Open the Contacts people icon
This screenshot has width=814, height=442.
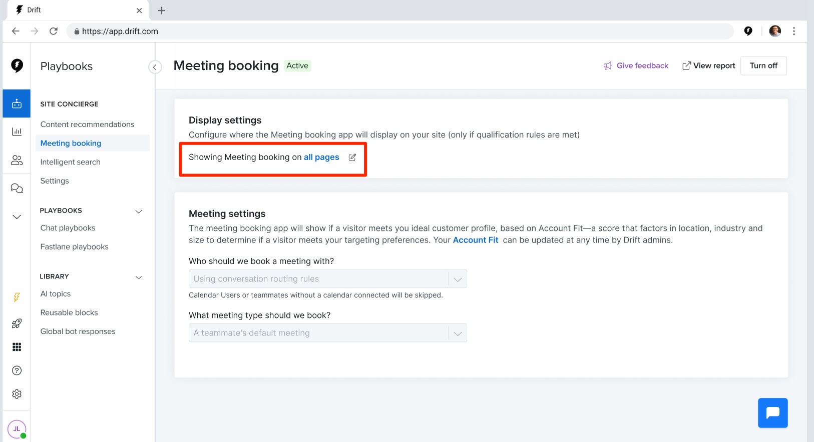point(17,160)
